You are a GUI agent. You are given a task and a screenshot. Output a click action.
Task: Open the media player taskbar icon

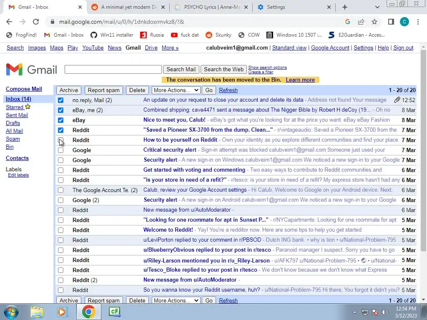[62, 312]
